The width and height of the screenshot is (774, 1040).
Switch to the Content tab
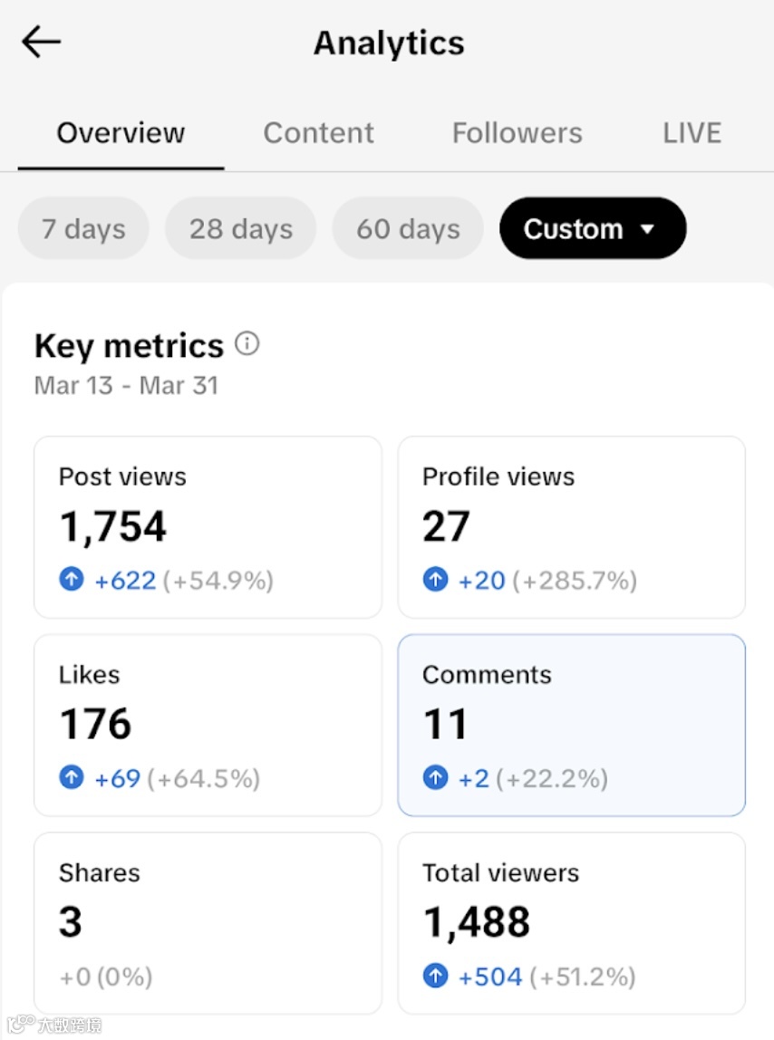318,133
